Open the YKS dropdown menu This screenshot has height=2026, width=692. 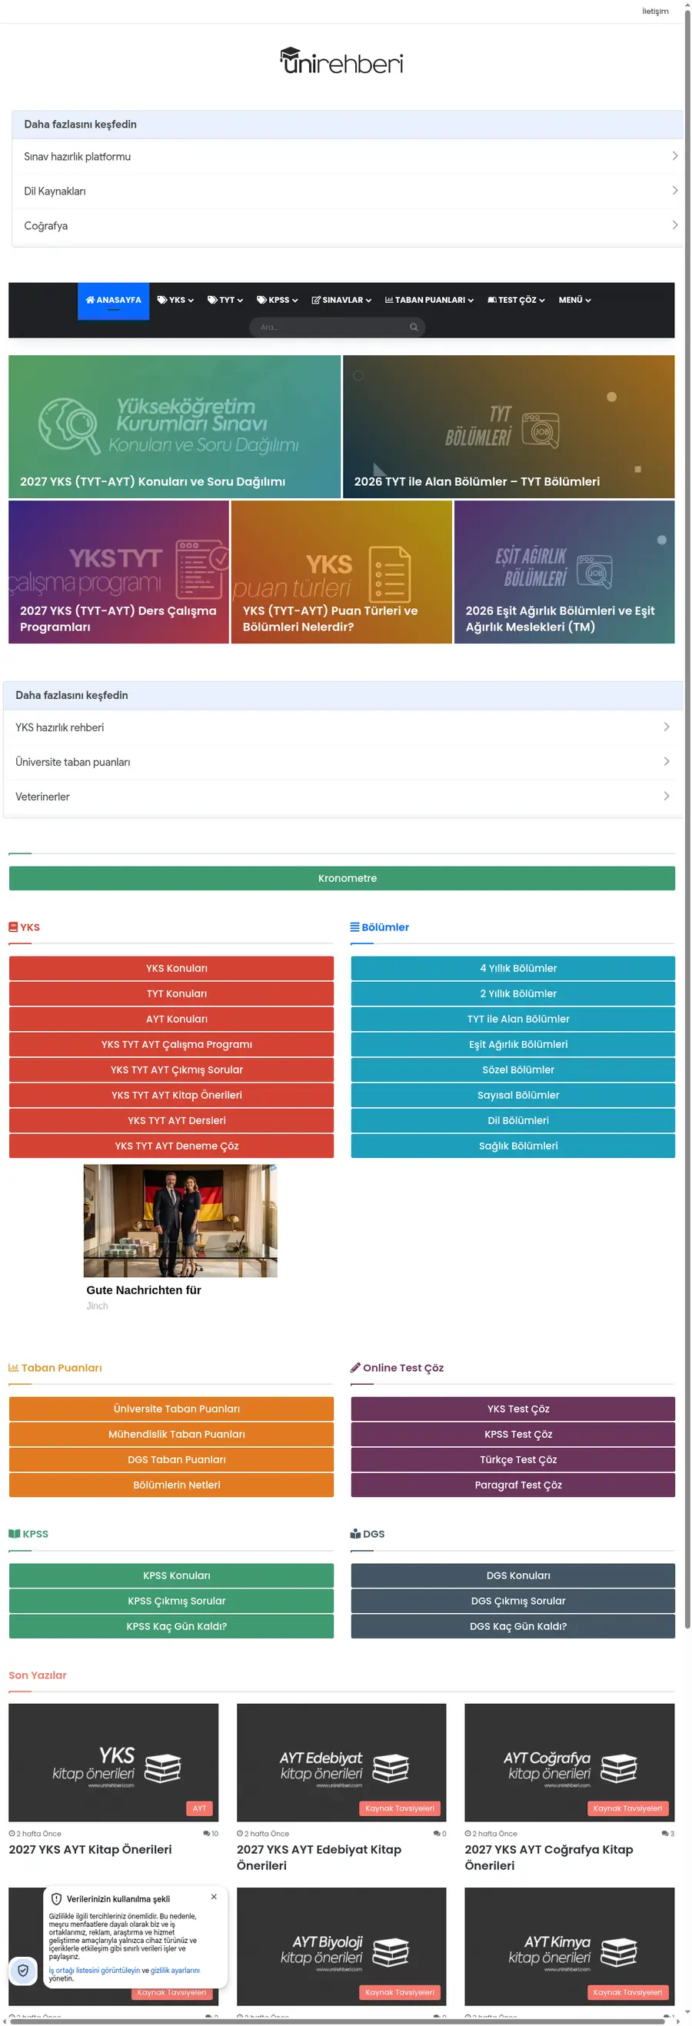point(175,301)
